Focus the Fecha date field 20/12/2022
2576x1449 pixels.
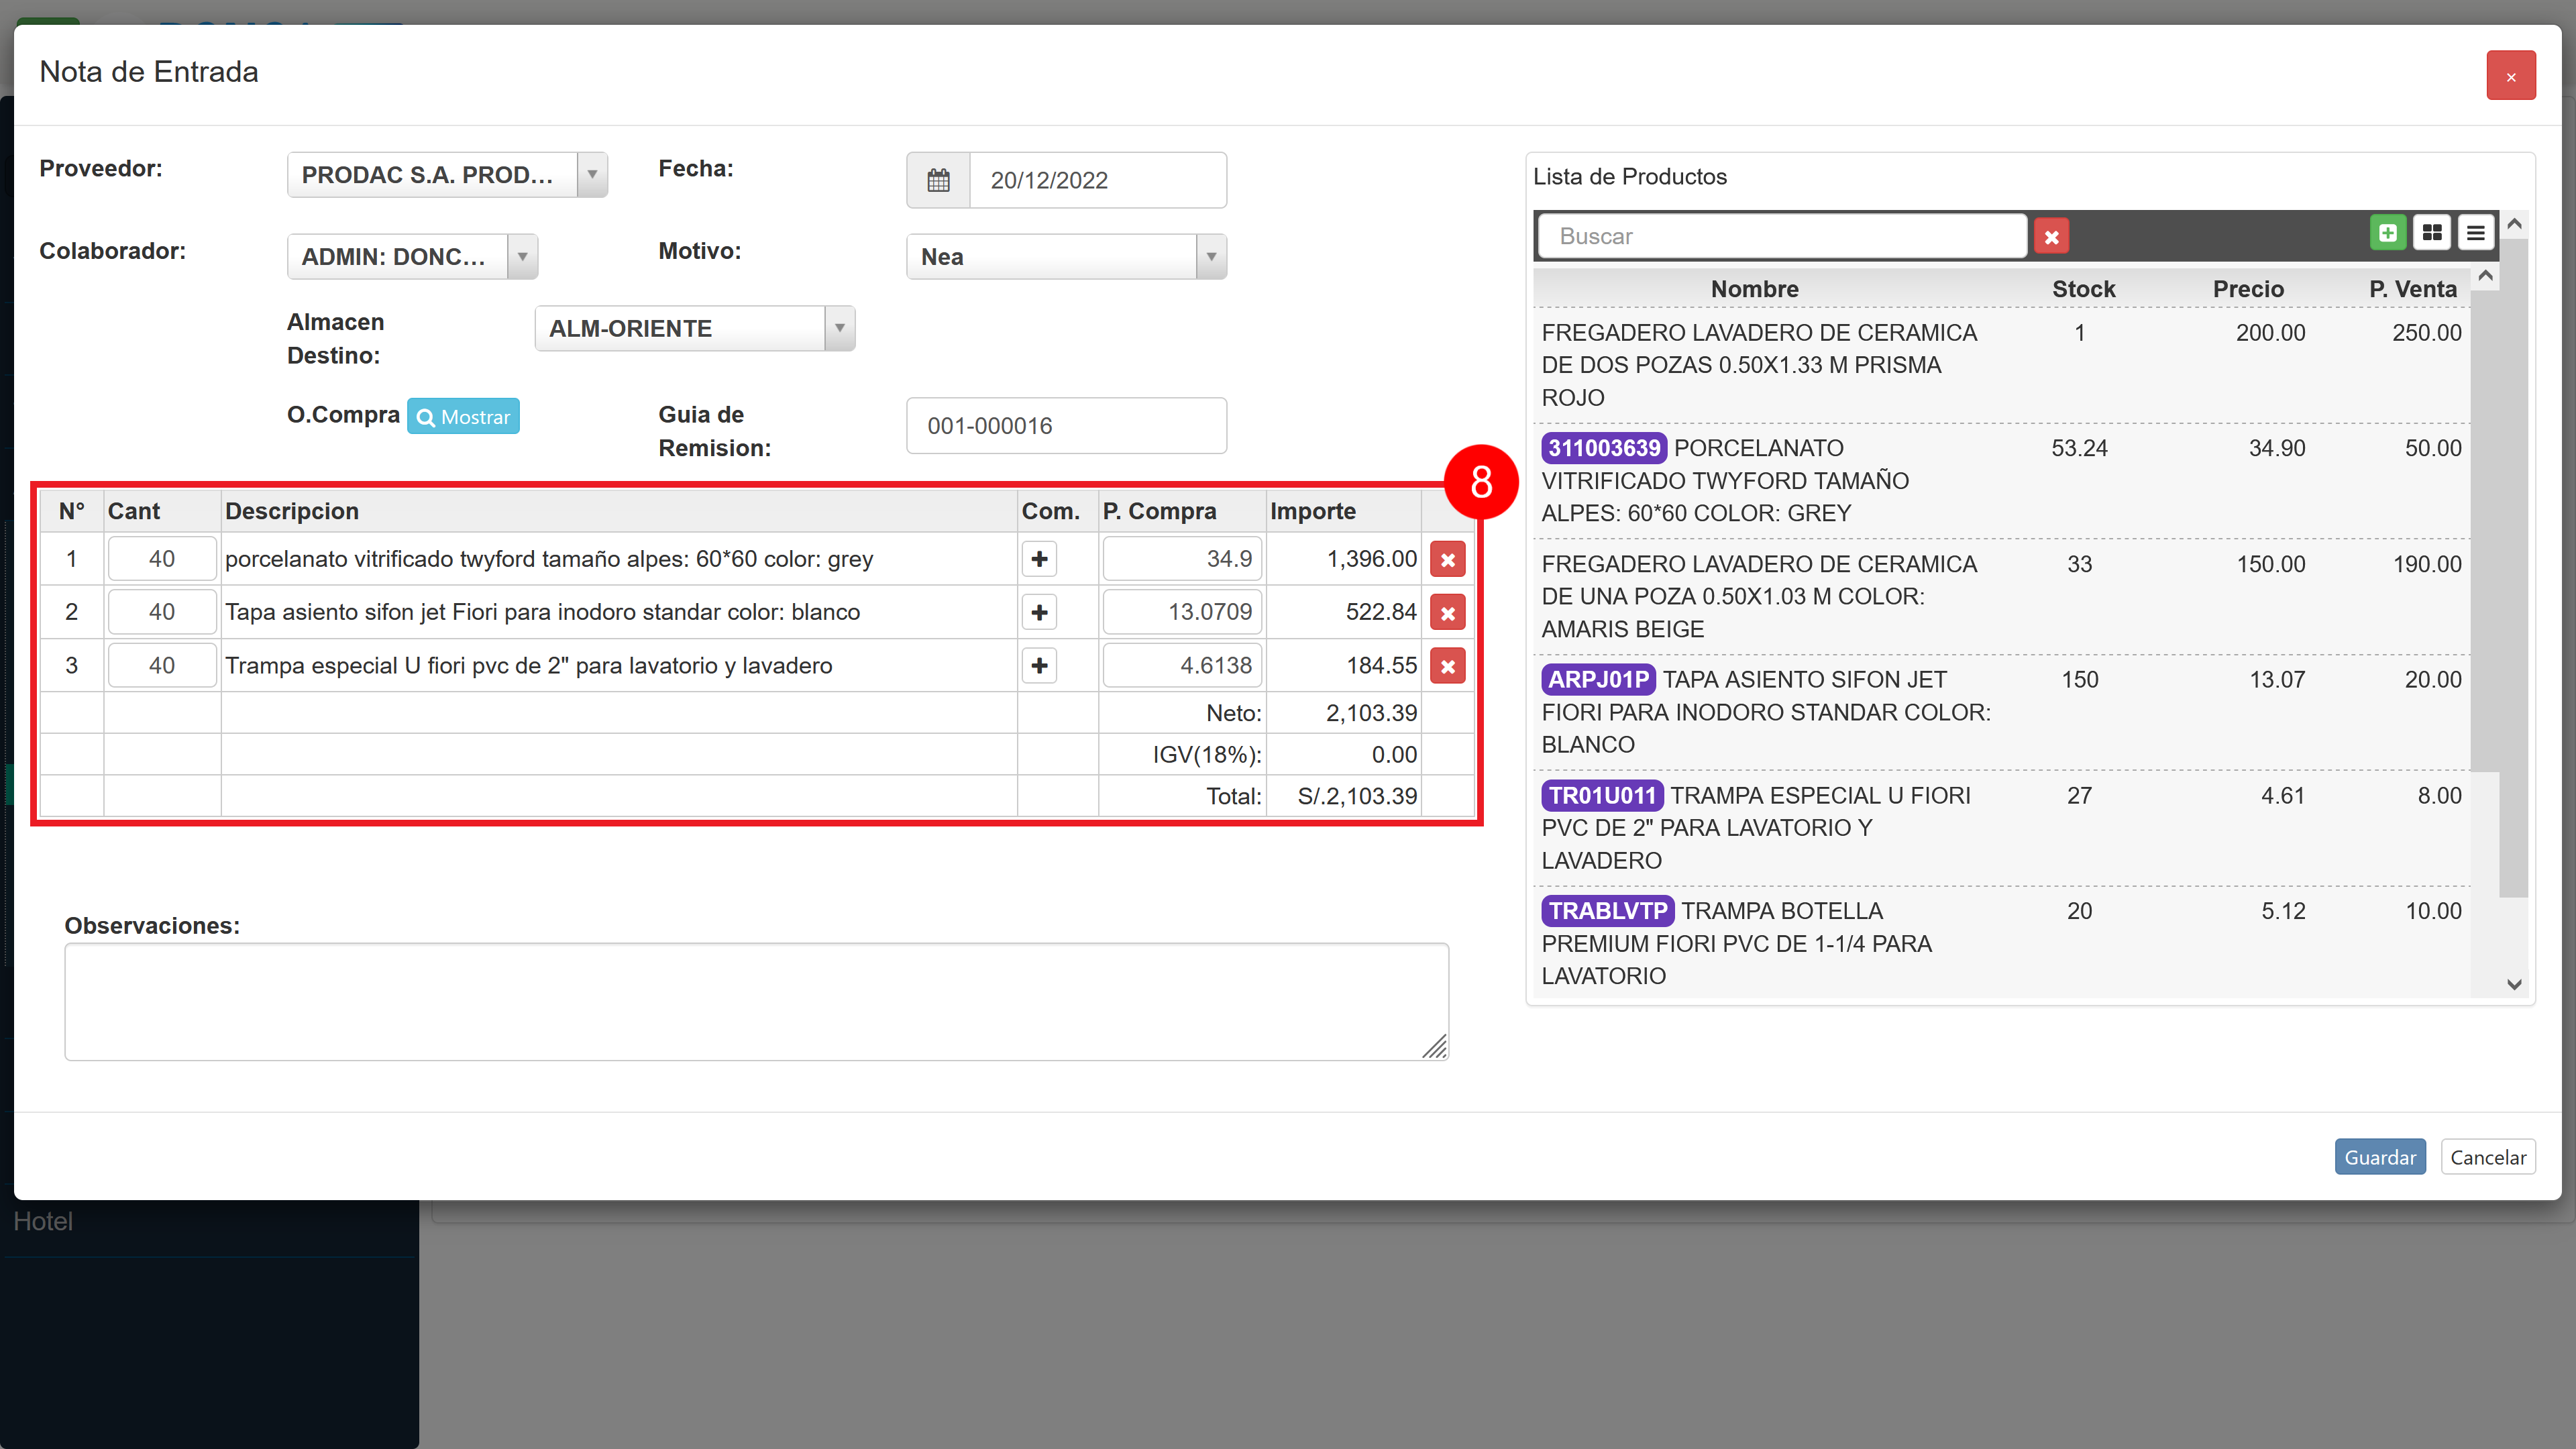tap(1097, 180)
